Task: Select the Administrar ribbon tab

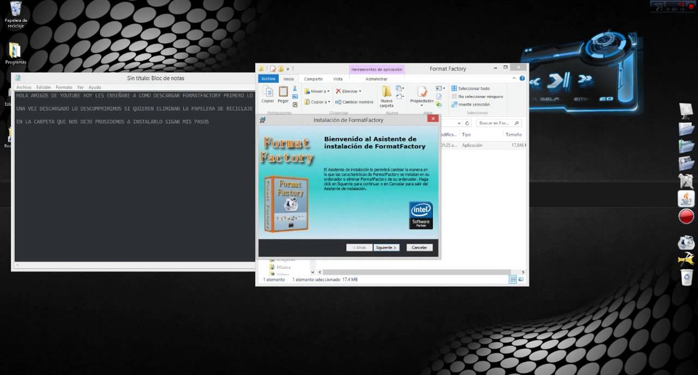Action: pyautogui.click(x=376, y=79)
